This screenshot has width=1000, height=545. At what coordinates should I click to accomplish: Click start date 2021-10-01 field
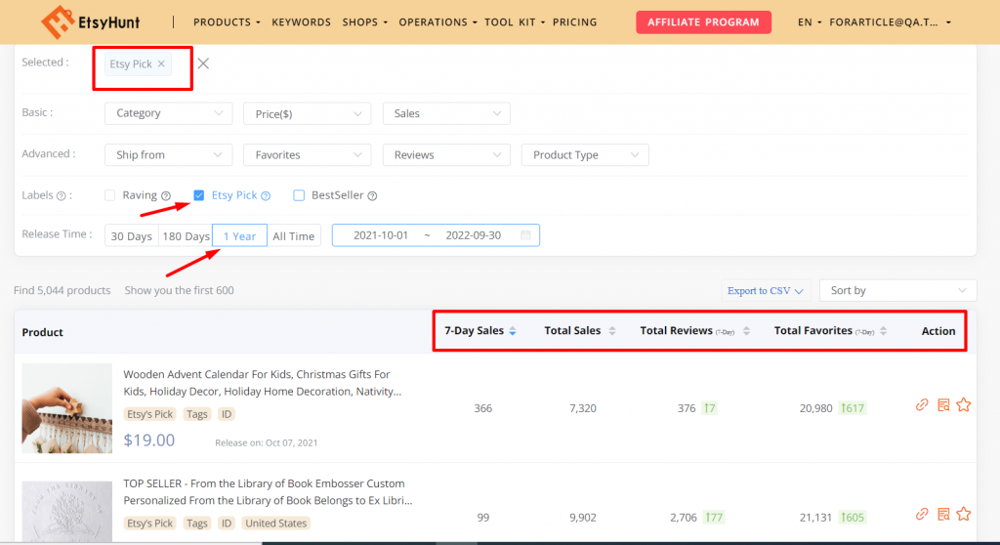pyautogui.click(x=381, y=235)
